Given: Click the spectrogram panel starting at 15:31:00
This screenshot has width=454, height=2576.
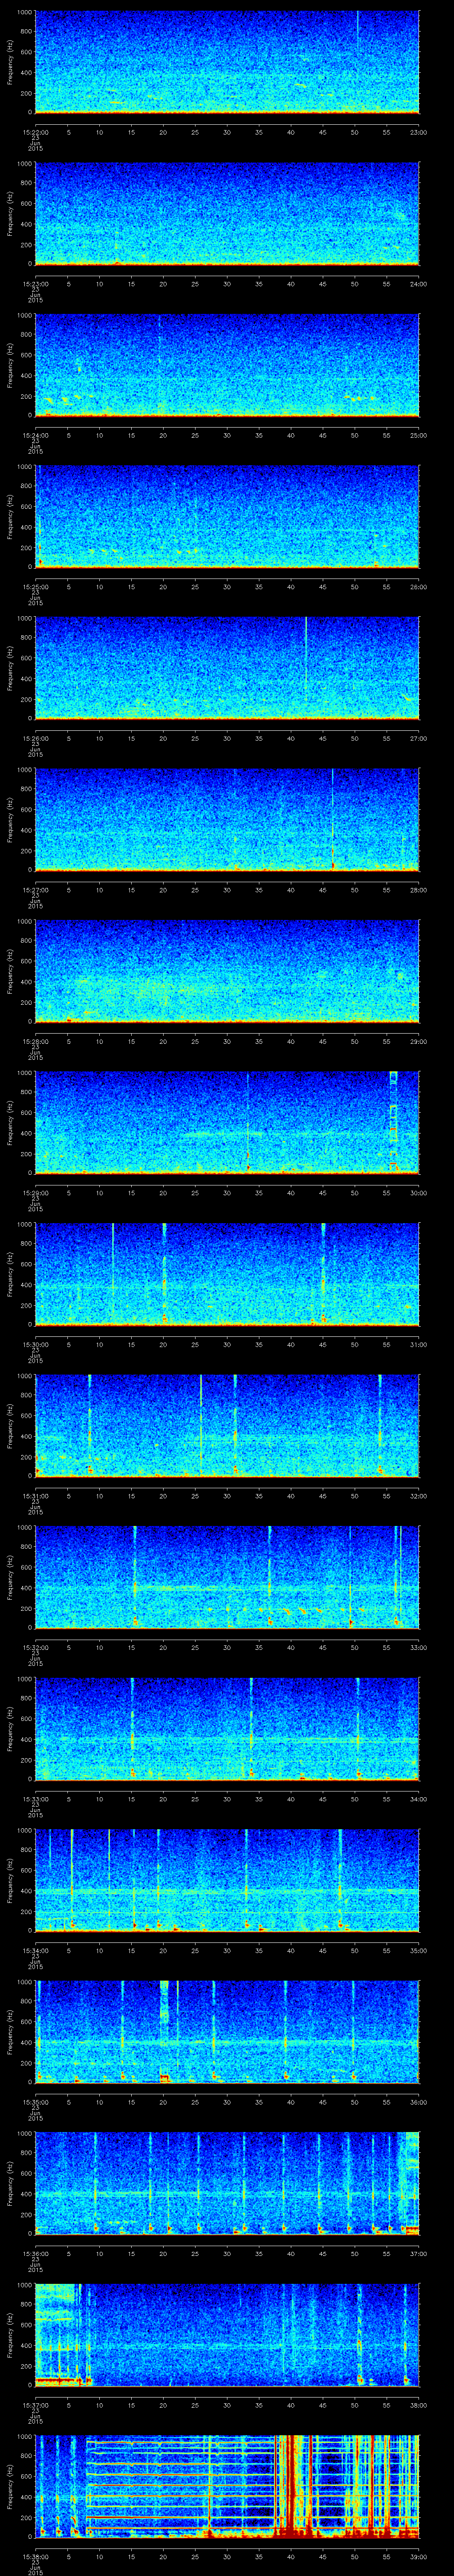Looking at the screenshot, I should [x=227, y=1426].
